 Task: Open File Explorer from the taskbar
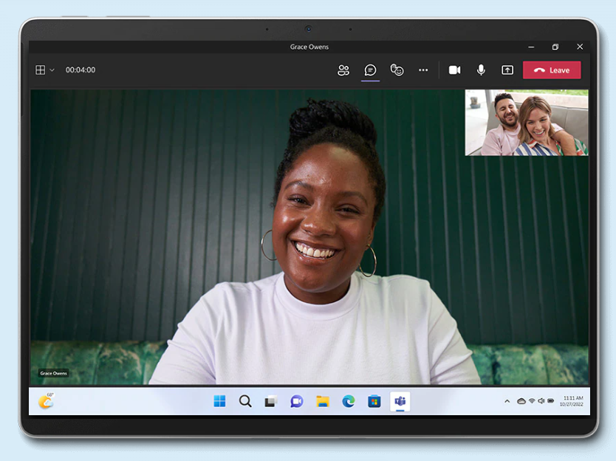323,401
